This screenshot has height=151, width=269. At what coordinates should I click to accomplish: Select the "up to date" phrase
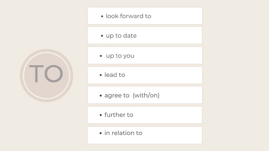click(121, 36)
